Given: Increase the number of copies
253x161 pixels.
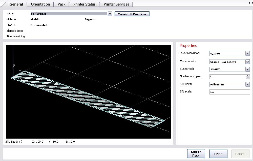Looking at the screenshot, I should coord(247,76).
